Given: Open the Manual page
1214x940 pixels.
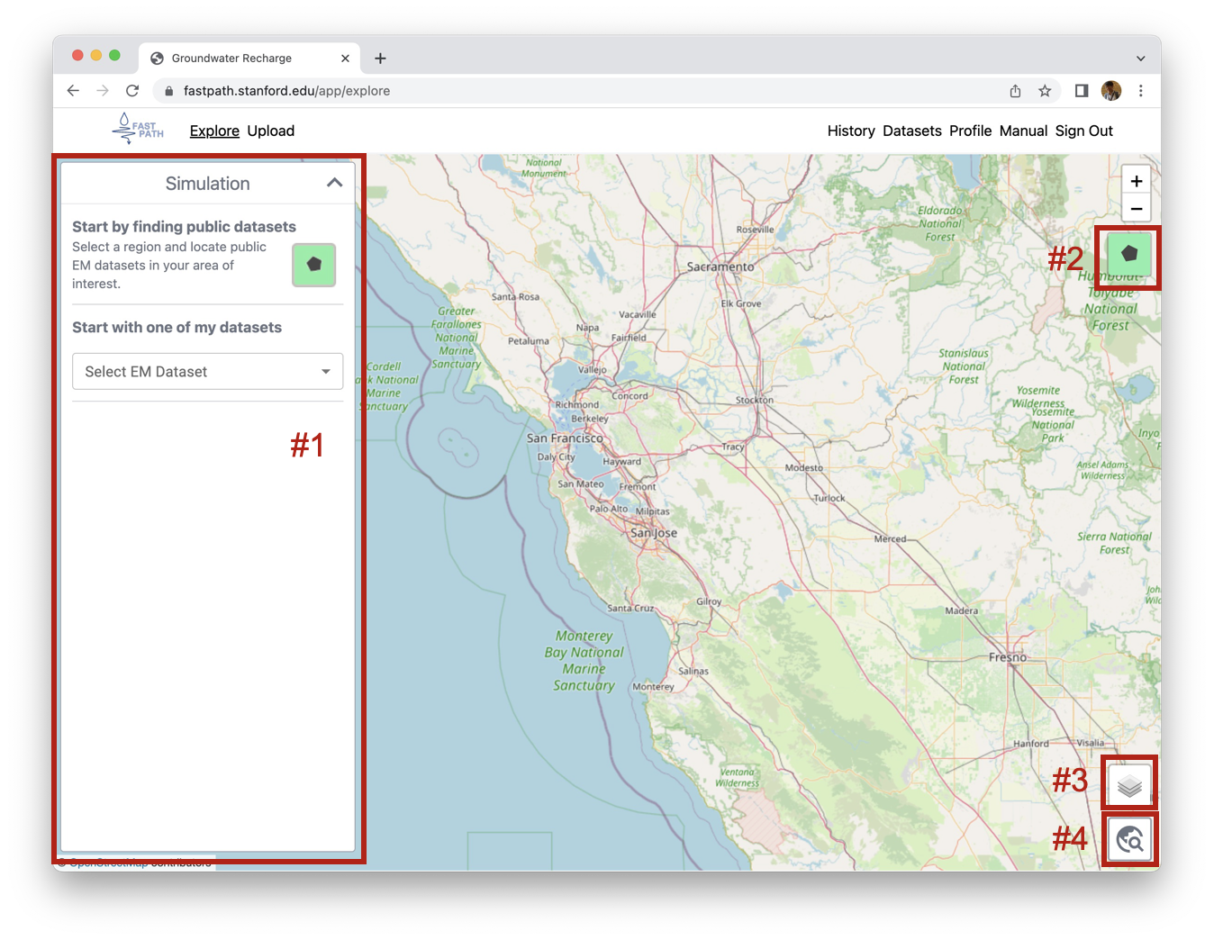Looking at the screenshot, I should [x=1023, y=131].
